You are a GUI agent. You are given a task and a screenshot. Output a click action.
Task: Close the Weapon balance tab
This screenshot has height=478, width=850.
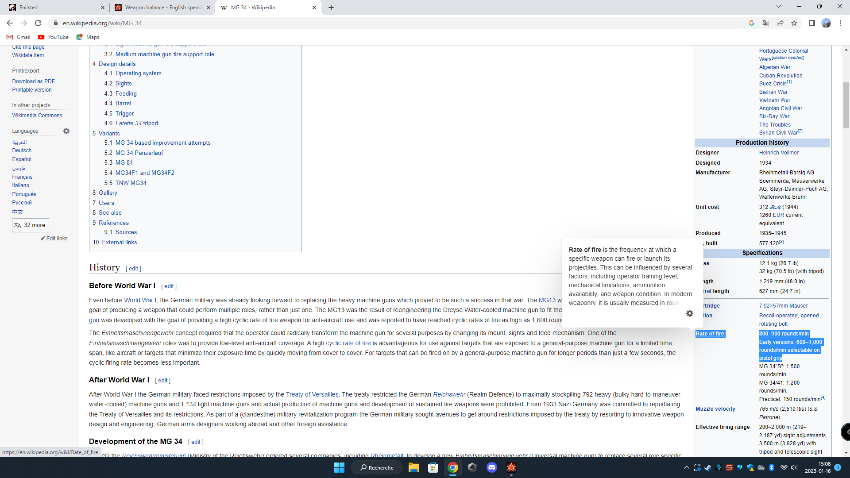pos(209,8)
